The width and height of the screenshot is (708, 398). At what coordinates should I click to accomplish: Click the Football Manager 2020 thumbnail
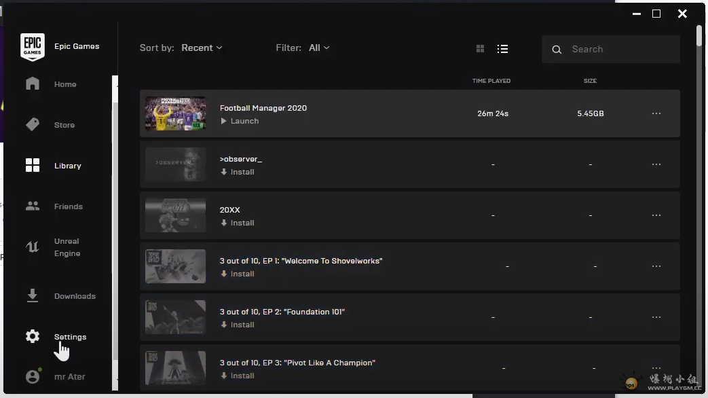(x=175, y=113)
